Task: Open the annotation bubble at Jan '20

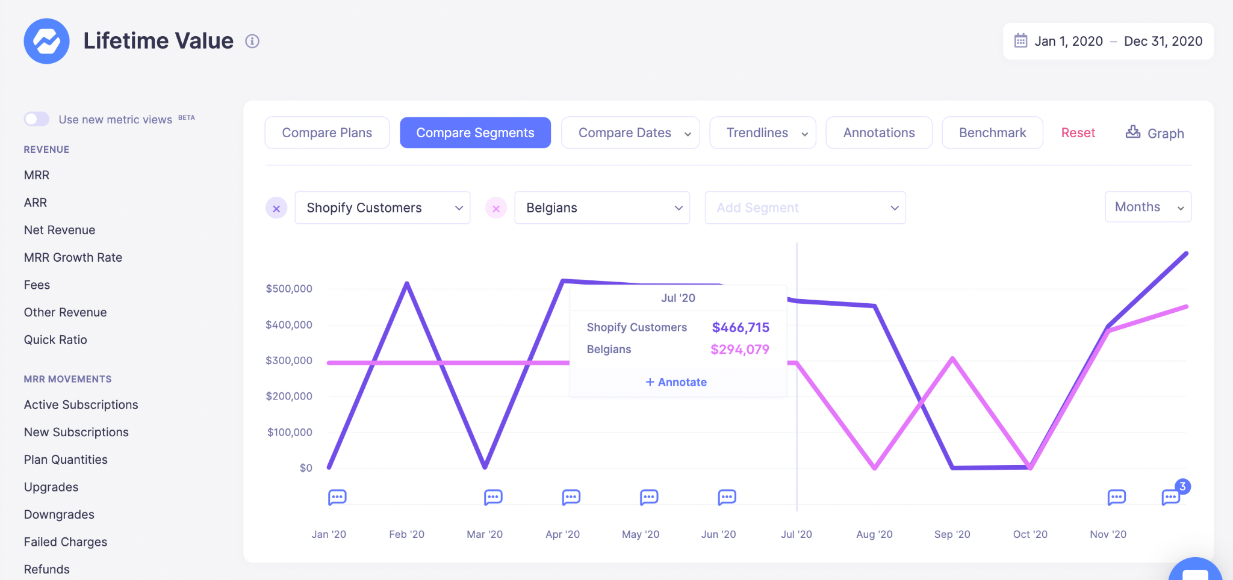Action: tap(337, 497)
